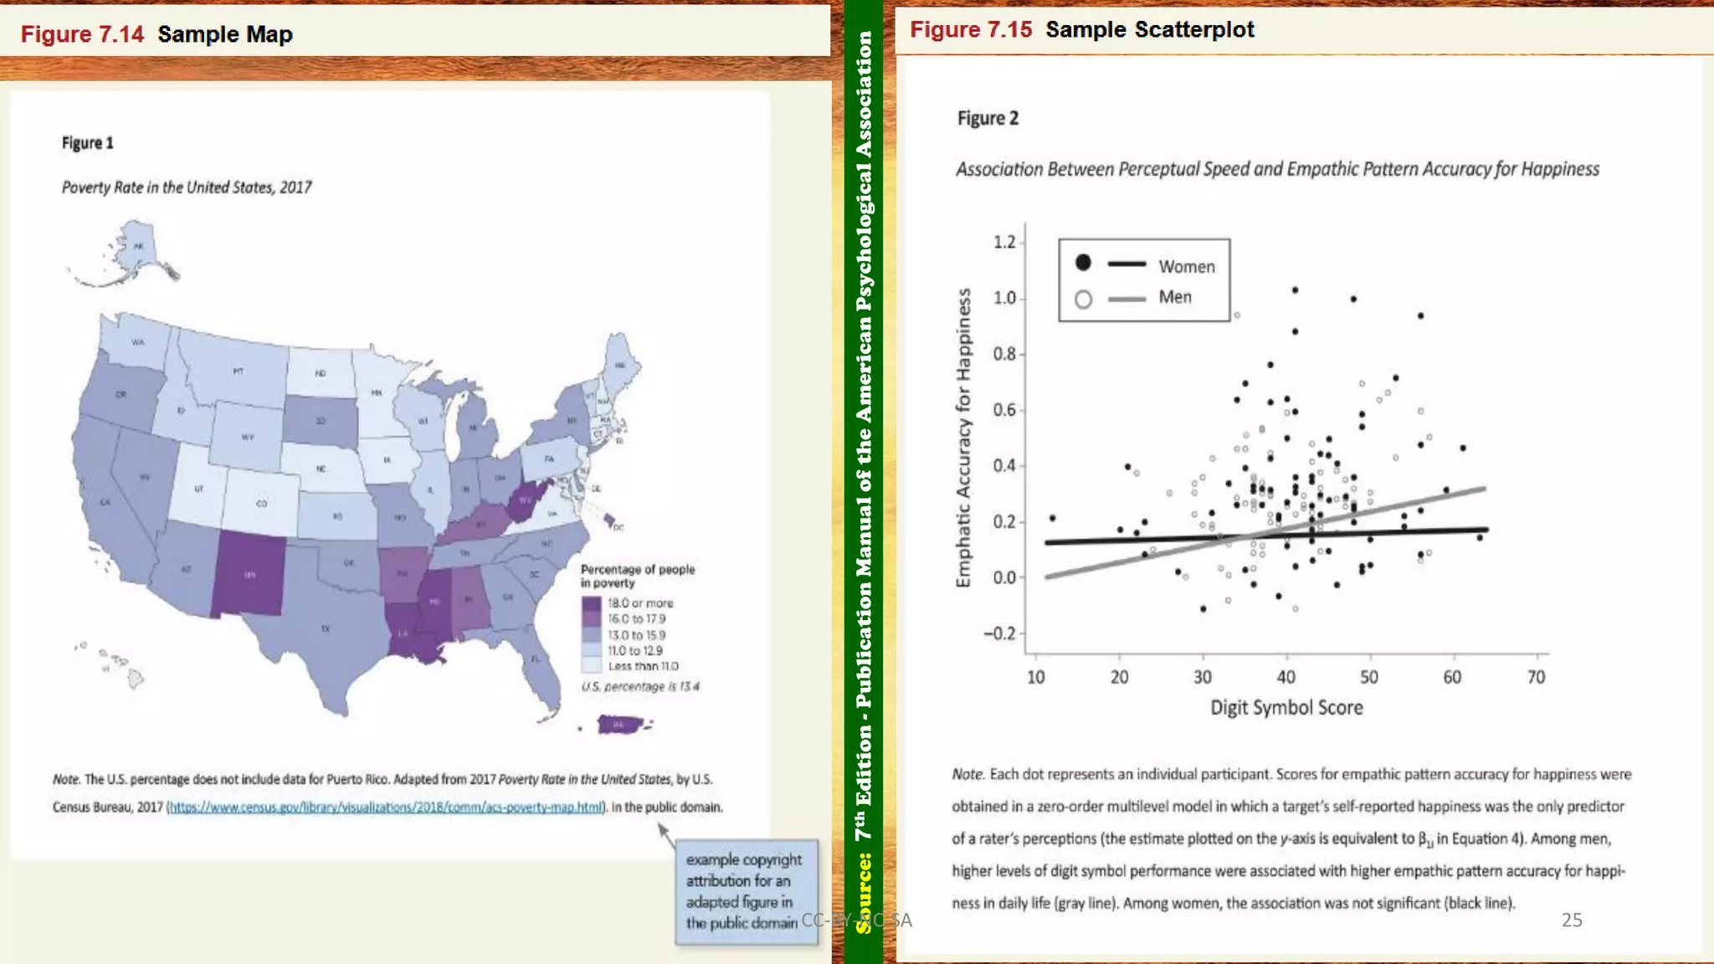Click the Figure 7.14 Sample Map heading
This screenshot has width=1714, height=964.
click(x=157, y=34)
